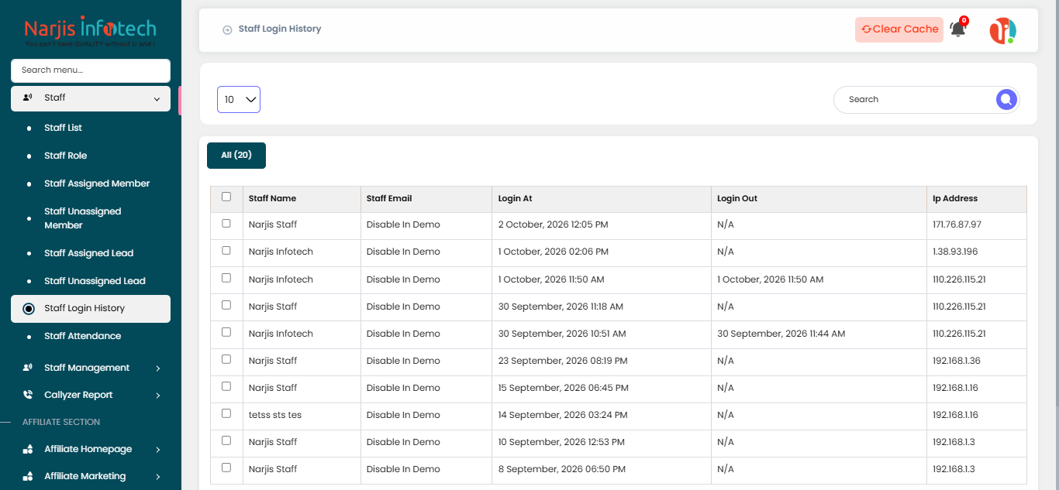Viewport: 1059px width, 490px height.
Task: Collapse the Staff menu section
Action: coord(91,98)
